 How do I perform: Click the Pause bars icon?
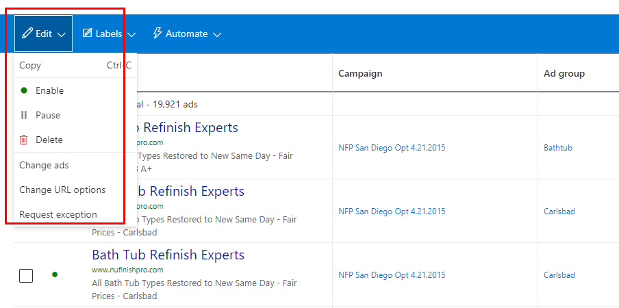[x=24, y=115]
